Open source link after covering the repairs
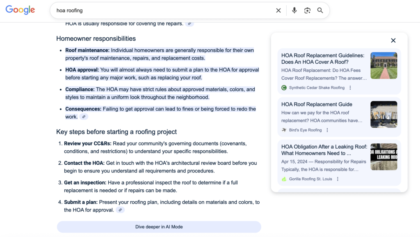 pos(189,24)
